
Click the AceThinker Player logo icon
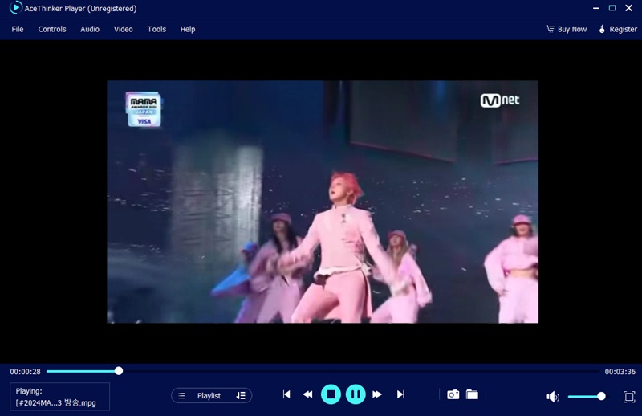click(x=15, y=8)
